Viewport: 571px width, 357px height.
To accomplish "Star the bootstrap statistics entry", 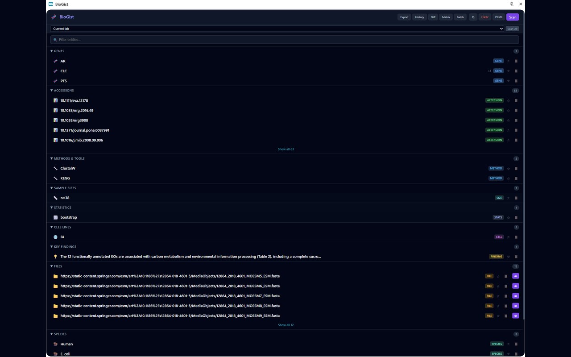I will click(509, 217).
